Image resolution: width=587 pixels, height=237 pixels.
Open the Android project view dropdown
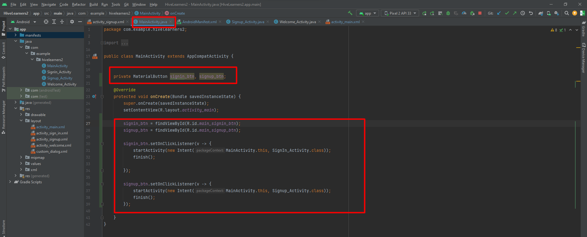point(23,22)
